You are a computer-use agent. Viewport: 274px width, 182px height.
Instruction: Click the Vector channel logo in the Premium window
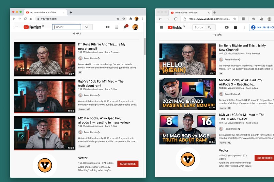coord(45,165)
